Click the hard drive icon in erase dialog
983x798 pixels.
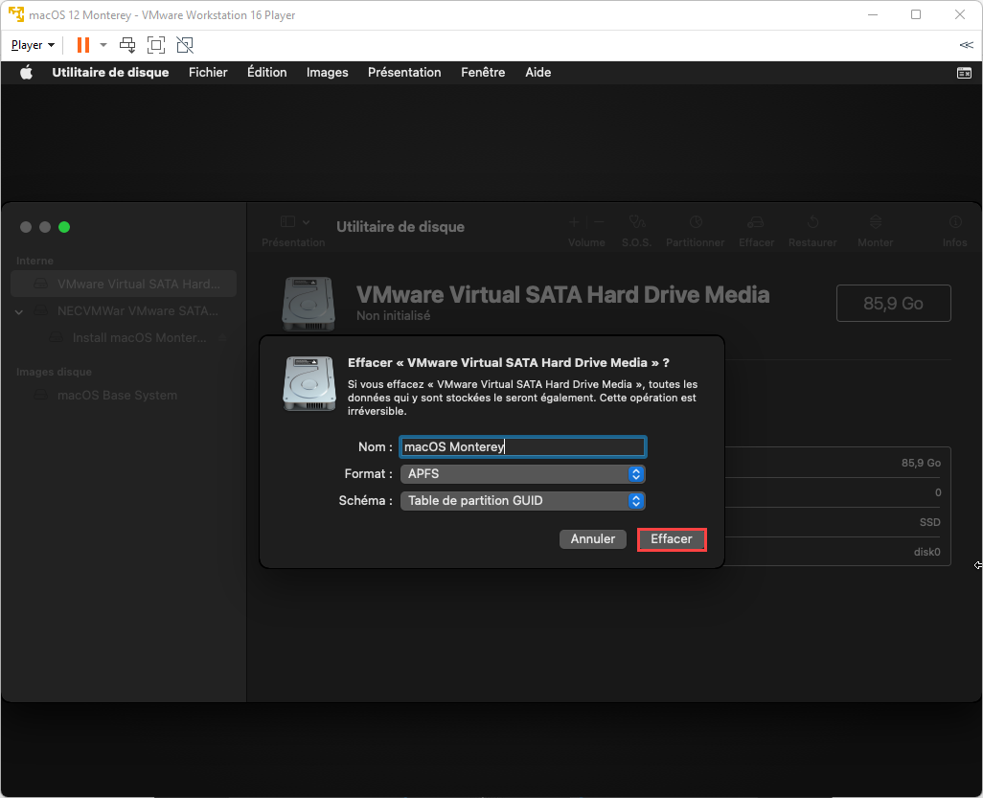coord(309,383)
